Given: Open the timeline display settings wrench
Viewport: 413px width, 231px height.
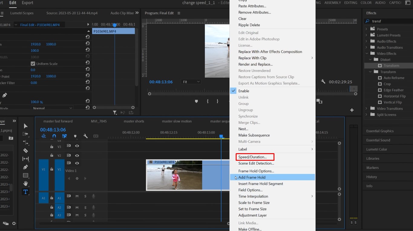Looking at the screenshot, I should 86,136.
